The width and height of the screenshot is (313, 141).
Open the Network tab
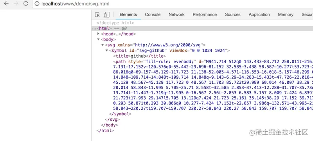coord(176,14)
